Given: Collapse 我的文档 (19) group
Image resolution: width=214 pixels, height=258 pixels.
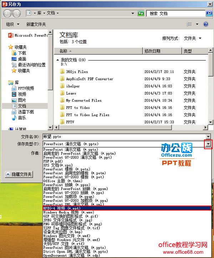Looking at the screenshot, I should coord(57,60).
